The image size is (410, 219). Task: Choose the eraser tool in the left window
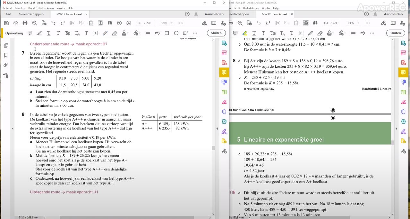point(115,33)
